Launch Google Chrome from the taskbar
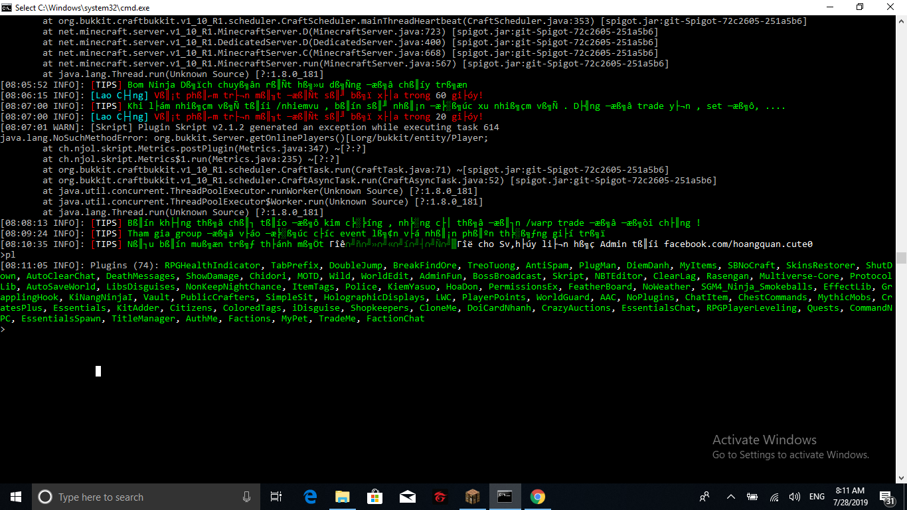 tap(537, 497)
